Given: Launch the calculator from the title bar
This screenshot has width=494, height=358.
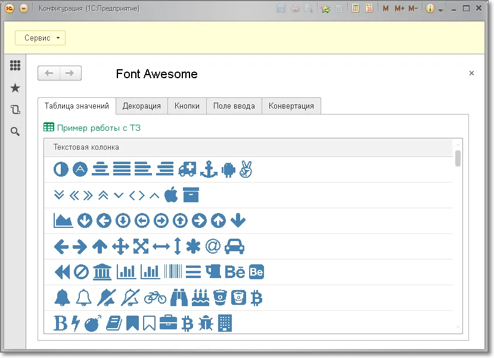Looking at the screenshot, I should point(355,8).
